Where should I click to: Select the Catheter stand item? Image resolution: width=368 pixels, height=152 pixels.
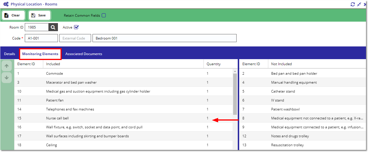click(303, 91)
